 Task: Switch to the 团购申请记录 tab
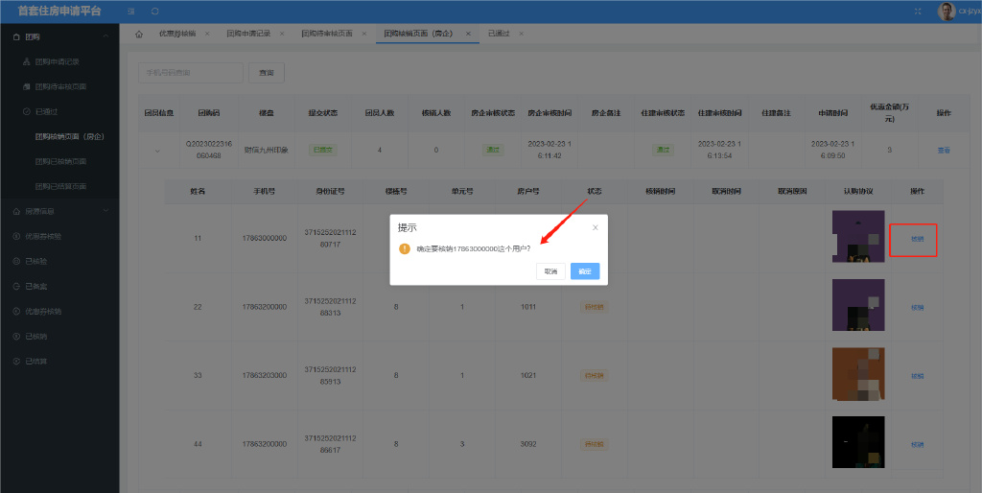pos(248,34)
